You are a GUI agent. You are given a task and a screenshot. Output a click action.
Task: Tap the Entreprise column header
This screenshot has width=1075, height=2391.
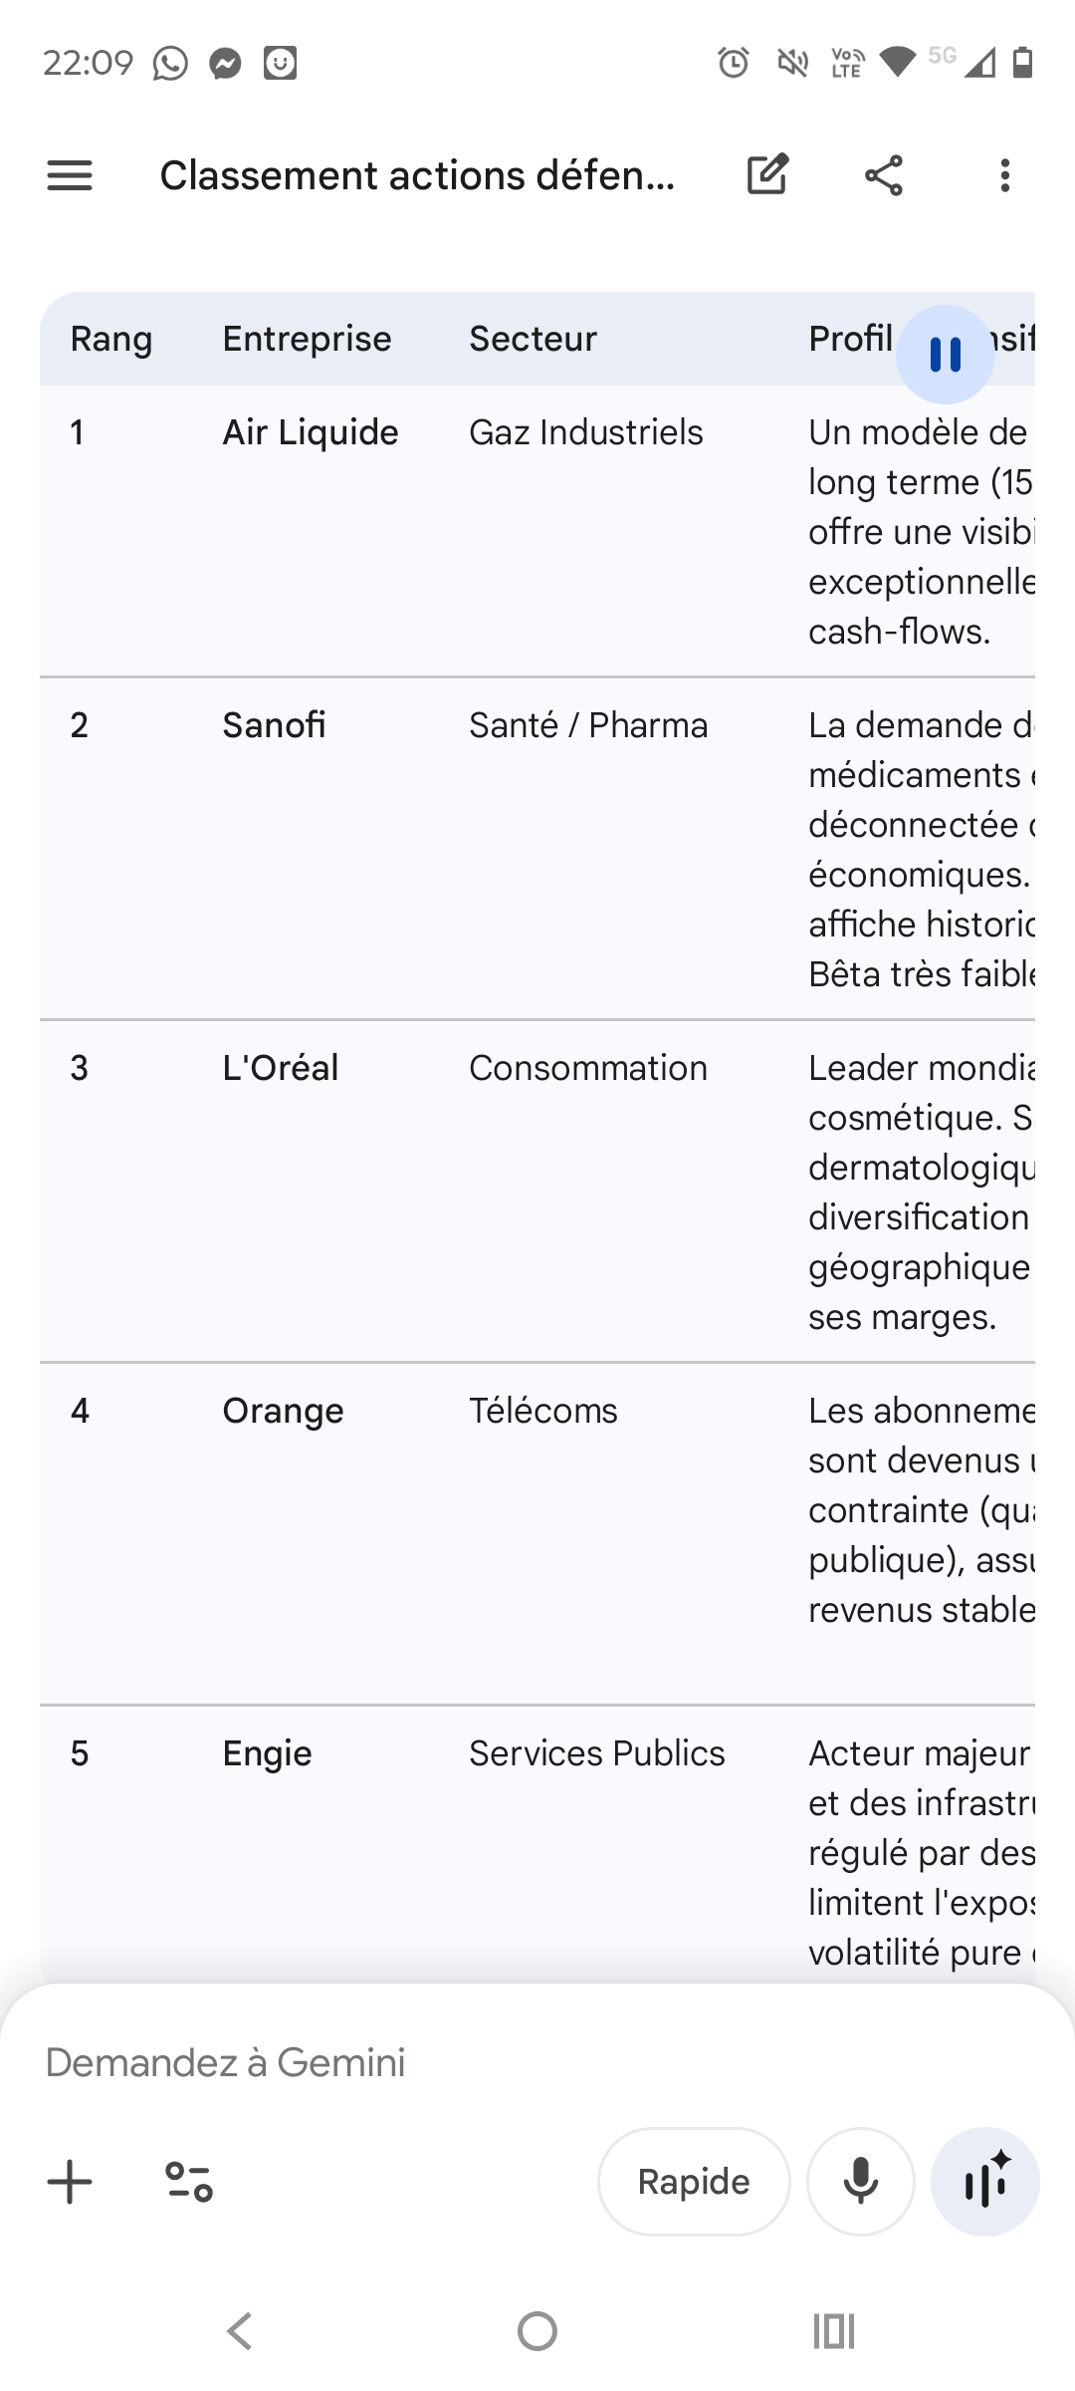click(307, 339)
